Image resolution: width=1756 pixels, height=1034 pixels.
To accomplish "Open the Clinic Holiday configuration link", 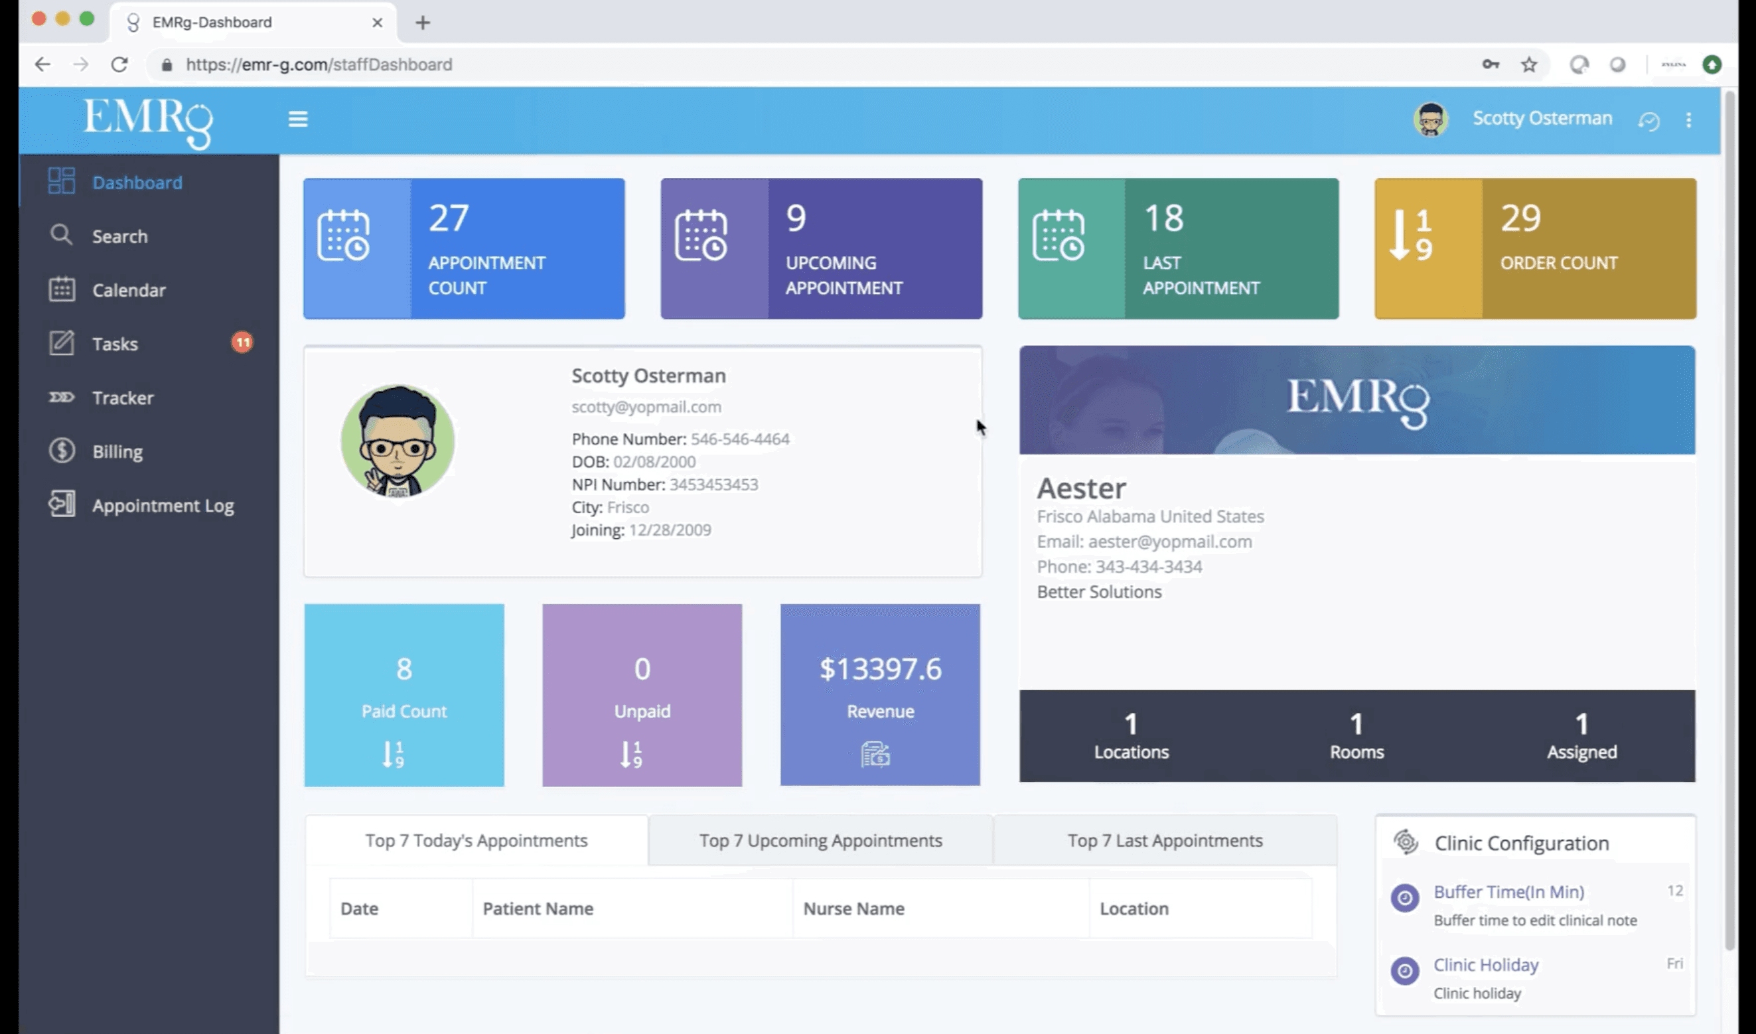I will (1485, 964).
